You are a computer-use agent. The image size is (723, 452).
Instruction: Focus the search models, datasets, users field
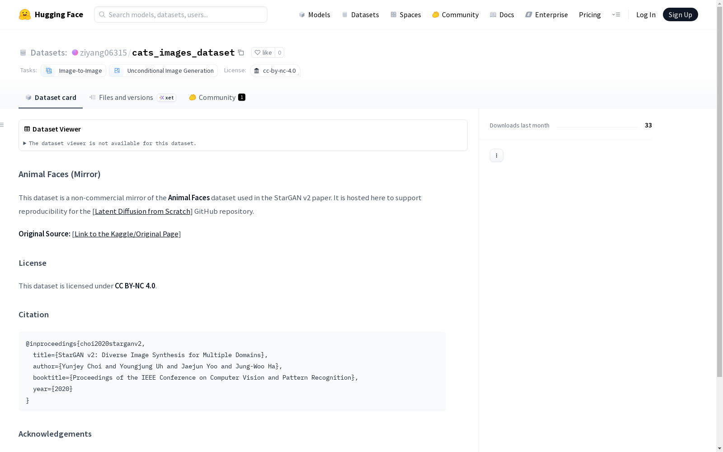tap(181, 14)
